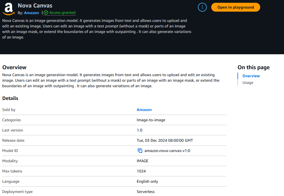Click the 'Release date' label

point(13,140)
